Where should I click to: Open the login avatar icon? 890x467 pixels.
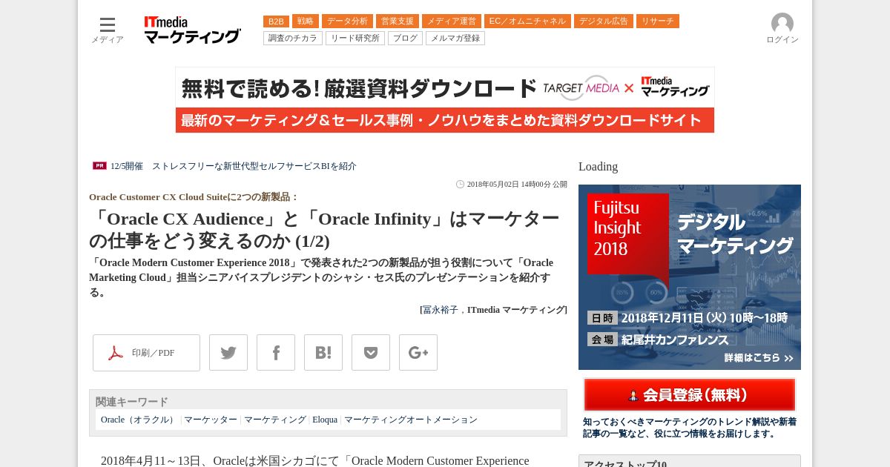(782, 24)
